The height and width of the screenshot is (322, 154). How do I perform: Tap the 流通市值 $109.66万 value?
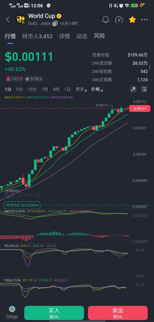coord(138,55)
